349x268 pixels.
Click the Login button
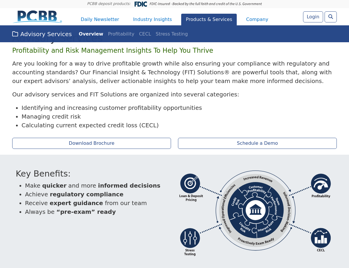click(x=313, y=17)
